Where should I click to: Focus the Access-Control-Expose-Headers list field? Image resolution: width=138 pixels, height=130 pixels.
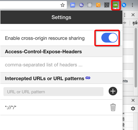click(61, 65)
